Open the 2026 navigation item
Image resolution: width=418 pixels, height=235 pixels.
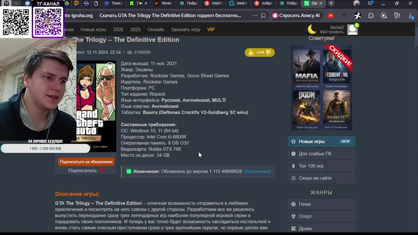[118, 29]
